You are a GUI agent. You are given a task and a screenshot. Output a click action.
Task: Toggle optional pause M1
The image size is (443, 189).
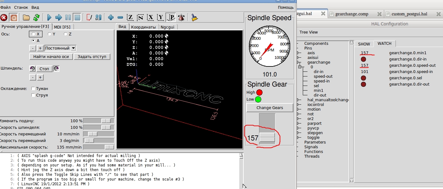coord(98,18)
